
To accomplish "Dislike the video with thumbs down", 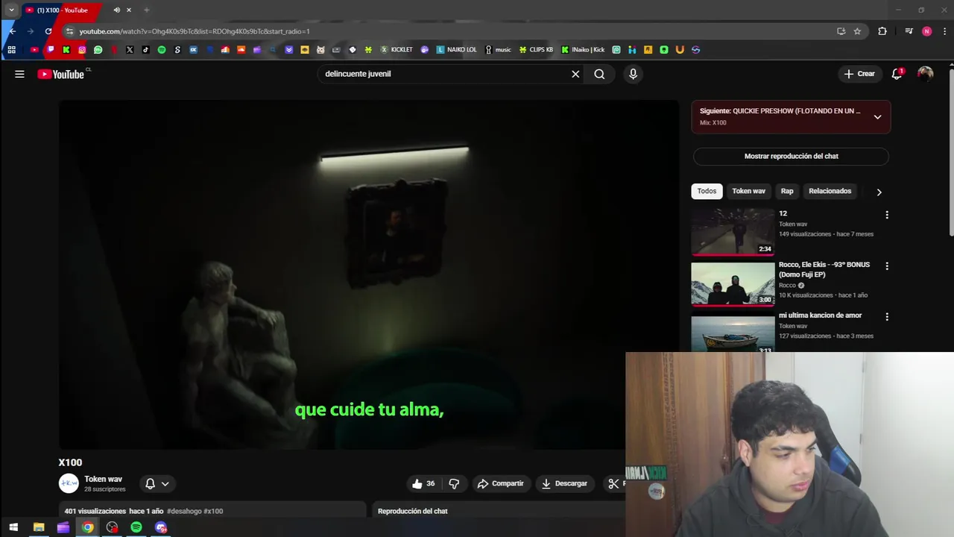I will click(x=454, y=483).
